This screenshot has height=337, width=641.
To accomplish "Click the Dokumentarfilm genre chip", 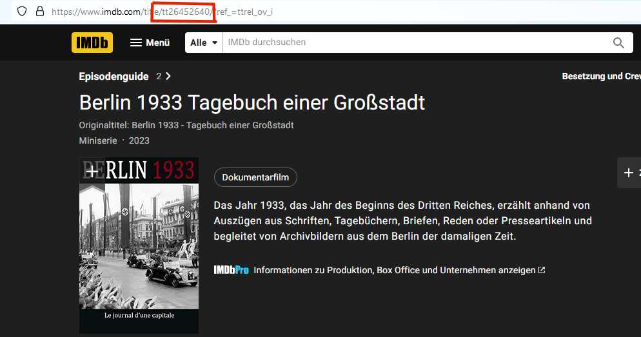I will (255, 177).
